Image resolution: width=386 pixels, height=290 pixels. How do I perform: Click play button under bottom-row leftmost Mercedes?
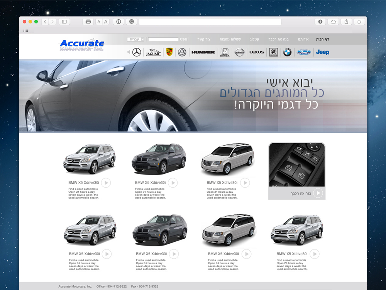[x=107, y=254]
